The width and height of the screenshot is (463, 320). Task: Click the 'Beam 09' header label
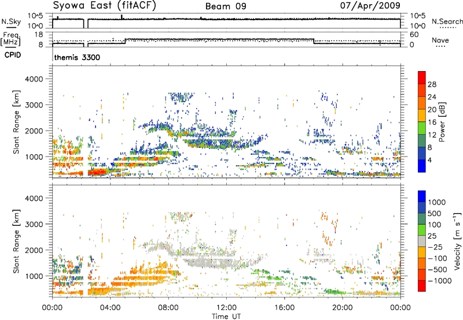[226, 6]
